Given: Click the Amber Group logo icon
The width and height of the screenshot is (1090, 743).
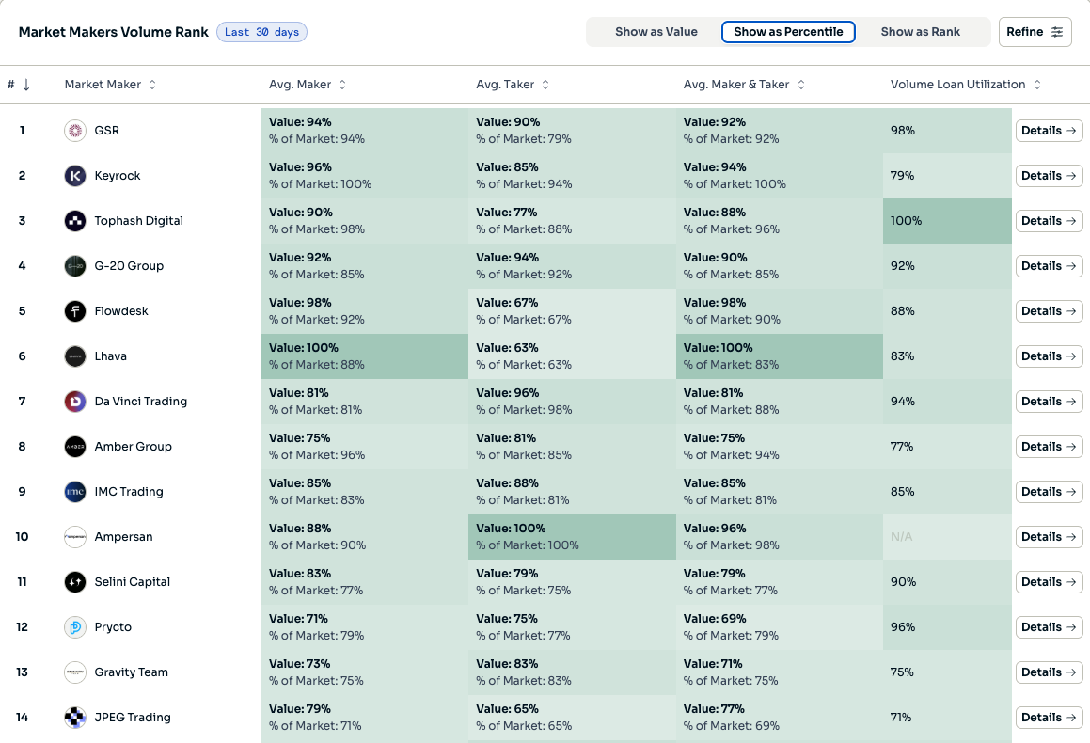Looking at the screenshot, I should coord(75,447).
